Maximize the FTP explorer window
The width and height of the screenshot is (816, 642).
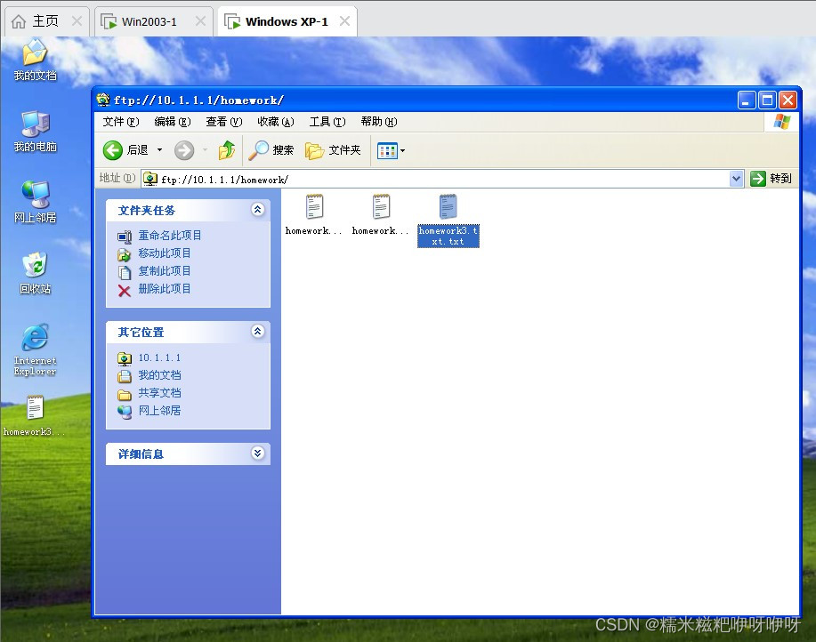[767, 100]
